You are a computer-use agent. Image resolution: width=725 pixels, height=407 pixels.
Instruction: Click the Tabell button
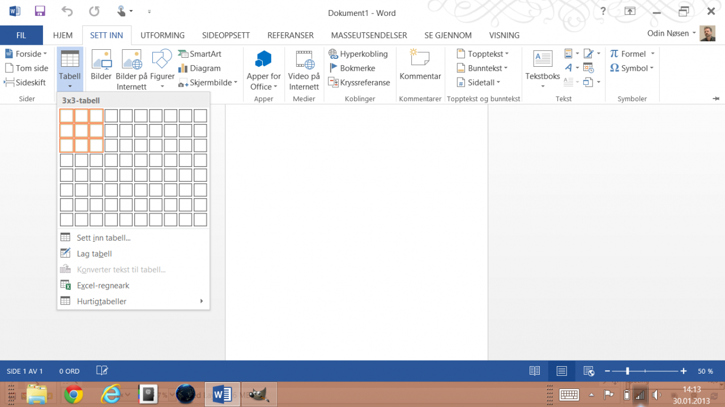(70, 70)
